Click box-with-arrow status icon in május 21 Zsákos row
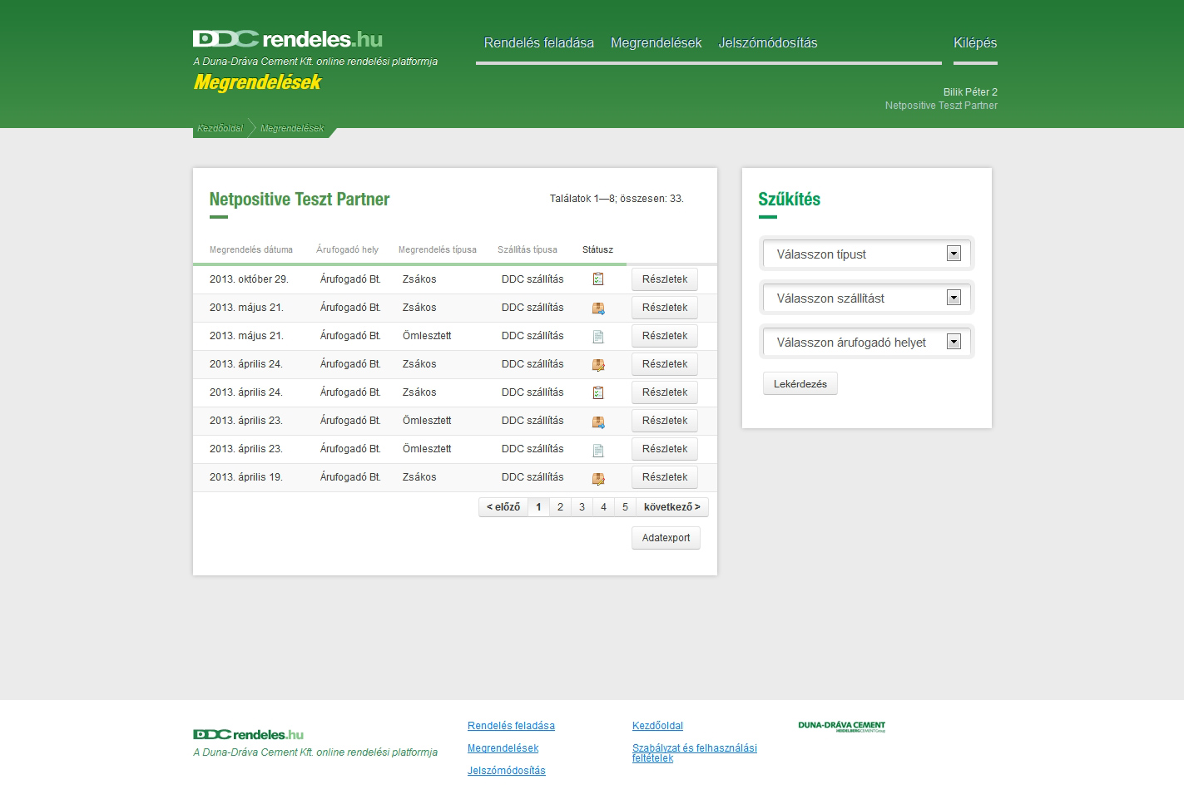 pos(598,308)
